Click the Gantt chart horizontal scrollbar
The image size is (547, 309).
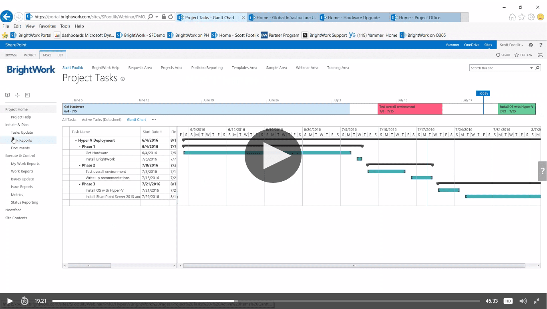tap(354, 265)
